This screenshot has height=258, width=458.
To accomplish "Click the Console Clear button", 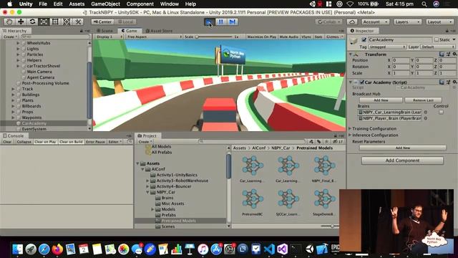I will coord(7,142).
